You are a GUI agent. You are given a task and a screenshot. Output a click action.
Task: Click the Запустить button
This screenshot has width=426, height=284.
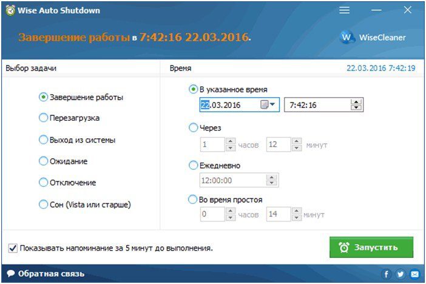pos(371,248)
